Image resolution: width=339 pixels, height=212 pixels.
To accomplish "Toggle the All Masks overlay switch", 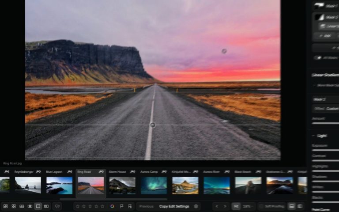I will tap(318, 57).
